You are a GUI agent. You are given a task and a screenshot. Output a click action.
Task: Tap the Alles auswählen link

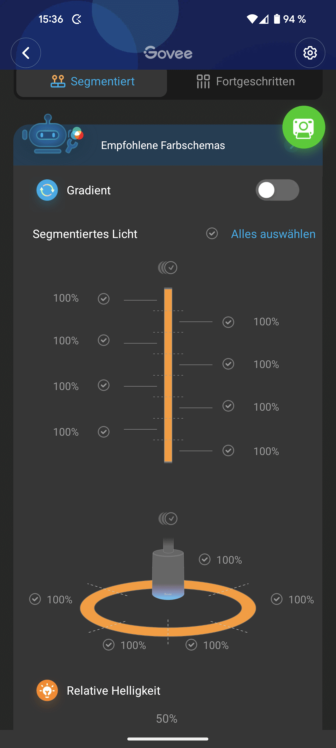(273, 234)
